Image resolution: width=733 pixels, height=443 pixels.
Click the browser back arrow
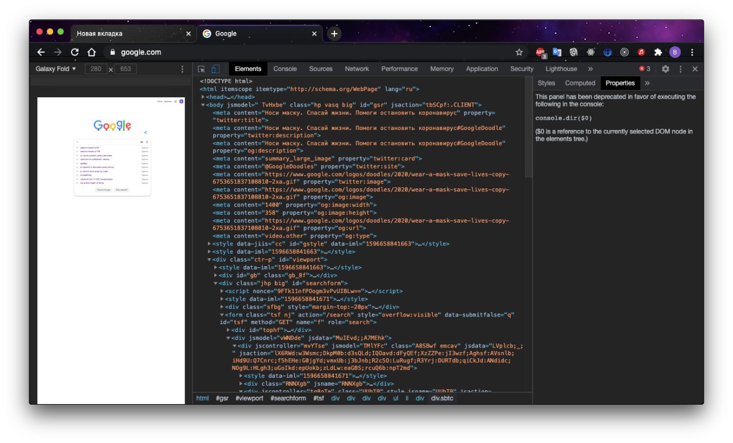[41, 52]
